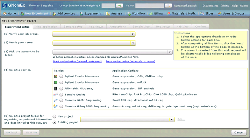Go to the Confirm tab
The image size is (250, 138).
click(200, 27)
